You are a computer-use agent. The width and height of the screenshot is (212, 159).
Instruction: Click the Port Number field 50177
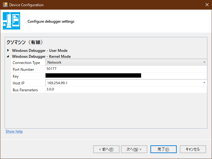tap(126, 69)
